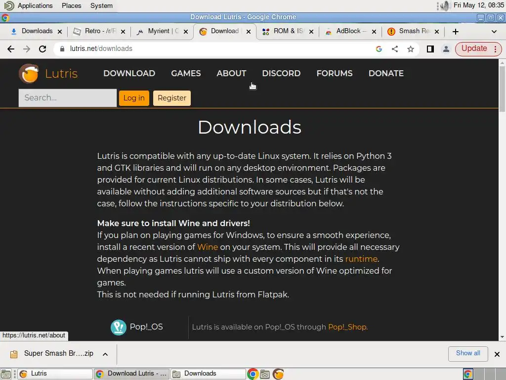
Task: Close the downloads bar
Action: click(x=497, y=354)
